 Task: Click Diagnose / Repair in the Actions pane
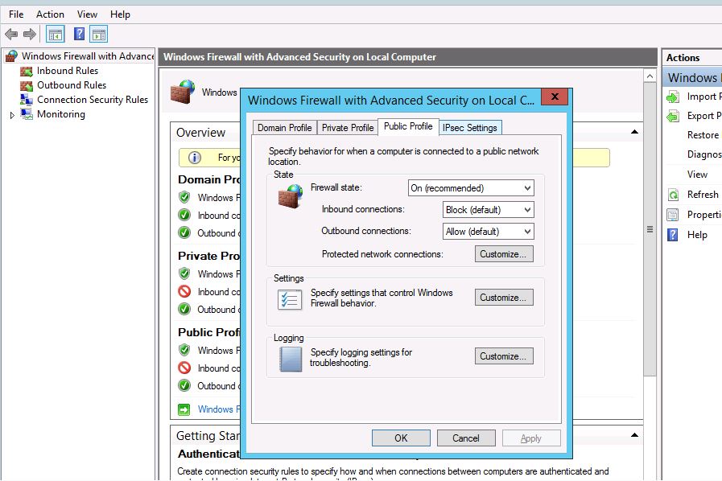tap(704, 154)
